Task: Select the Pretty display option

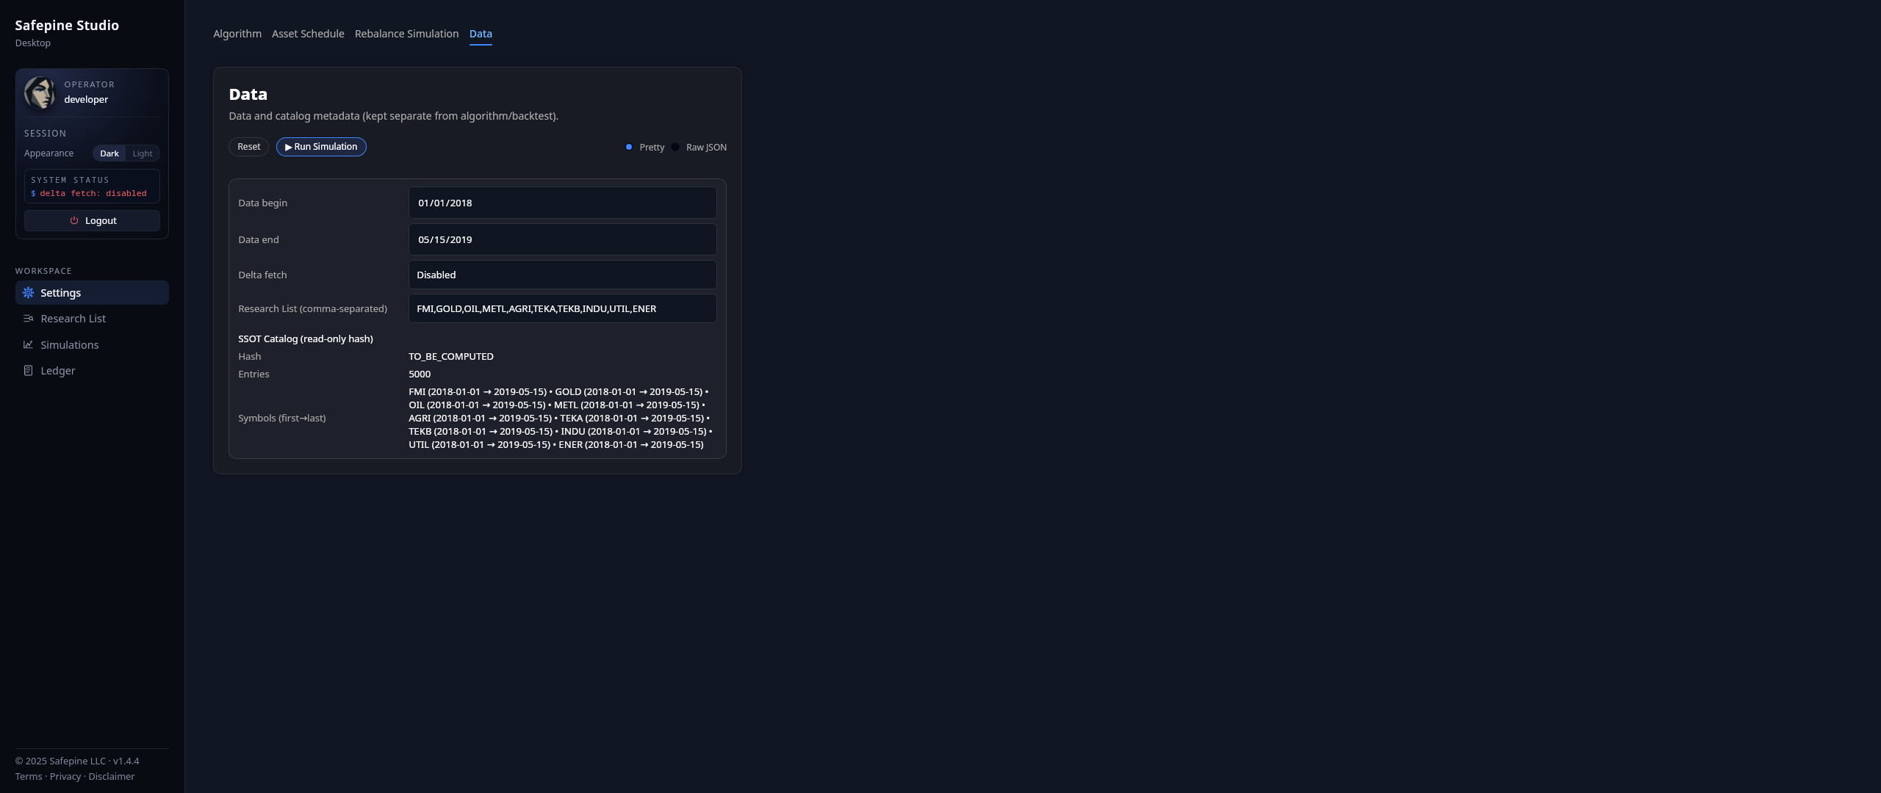Action: click(629, 147)
